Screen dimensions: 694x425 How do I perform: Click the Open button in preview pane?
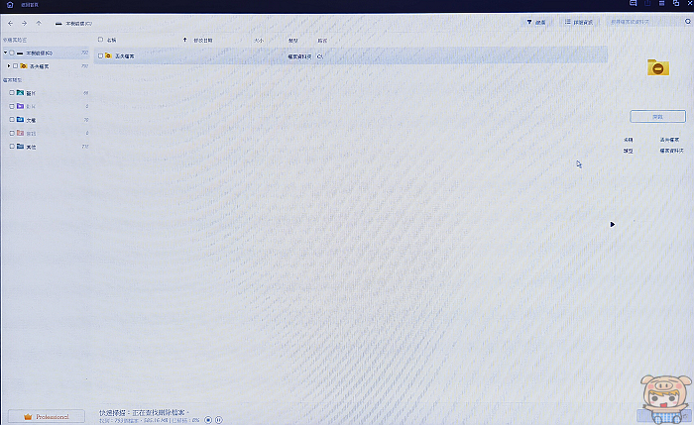click(x=657, y=116)
